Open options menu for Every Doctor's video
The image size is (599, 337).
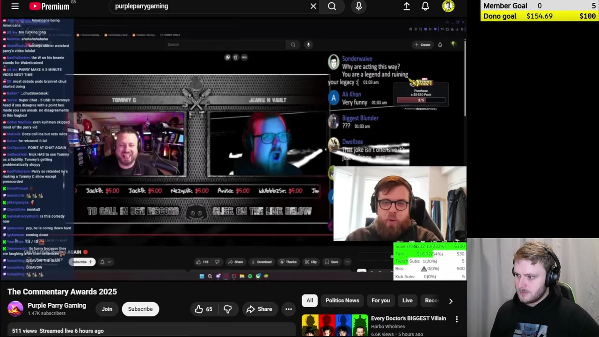click(x=457, y=319)
